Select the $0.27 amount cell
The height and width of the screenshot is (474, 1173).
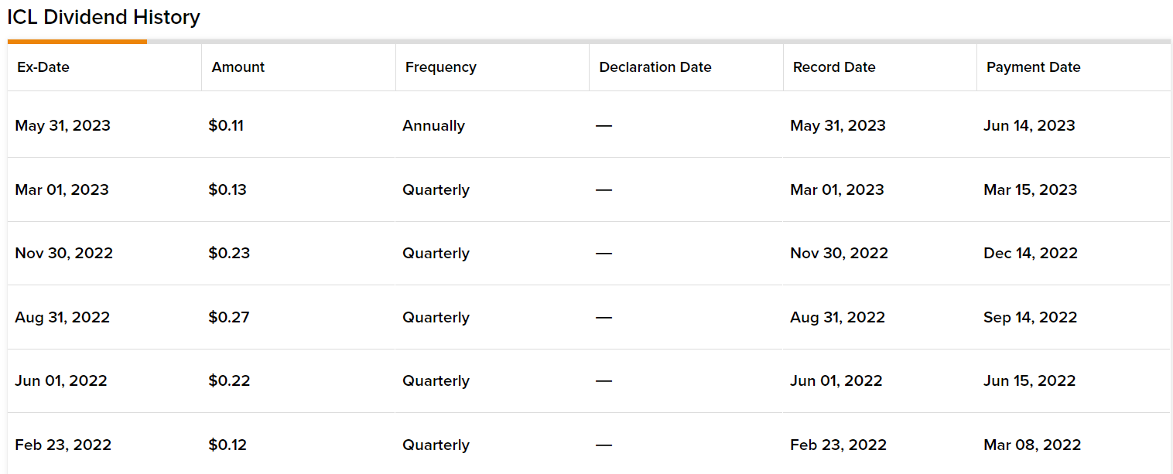pos(229,317)
